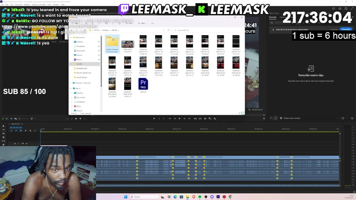Toggle insert sequences as nests option
356x200 pixels.
tap(11, 131)
